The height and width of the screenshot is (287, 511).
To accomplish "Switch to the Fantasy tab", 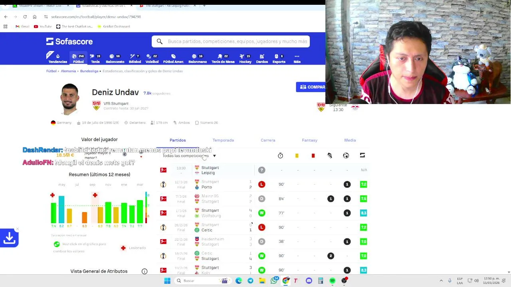I will [x=309, y=140].
